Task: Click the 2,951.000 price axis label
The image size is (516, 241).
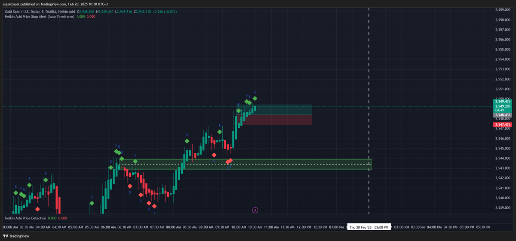Action: point(503,89)
